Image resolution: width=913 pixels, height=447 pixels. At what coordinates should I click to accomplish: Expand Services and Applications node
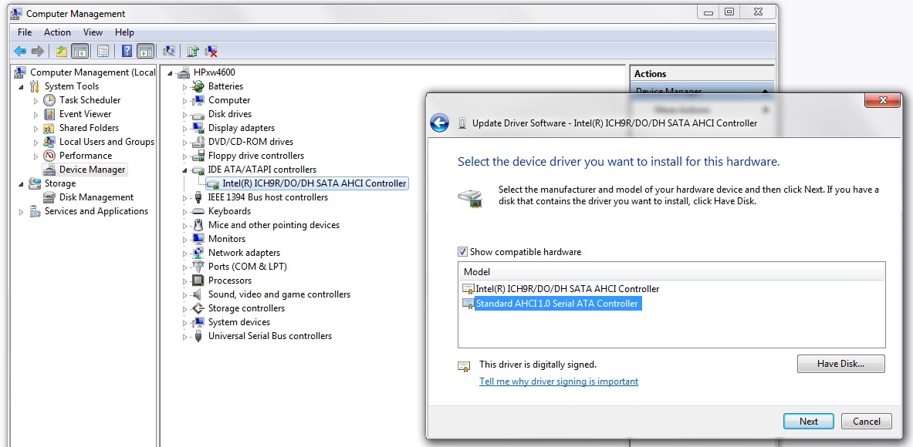[x=22, y=212]
